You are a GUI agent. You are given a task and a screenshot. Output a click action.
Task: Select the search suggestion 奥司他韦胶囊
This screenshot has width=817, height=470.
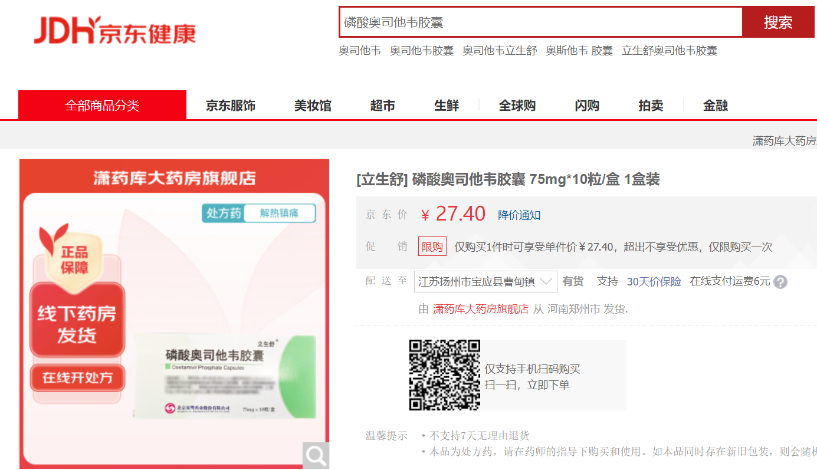(x=422, y=51)
